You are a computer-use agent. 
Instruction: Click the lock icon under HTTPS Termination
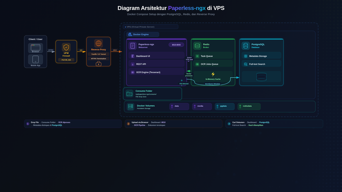(x=99, y=64)
